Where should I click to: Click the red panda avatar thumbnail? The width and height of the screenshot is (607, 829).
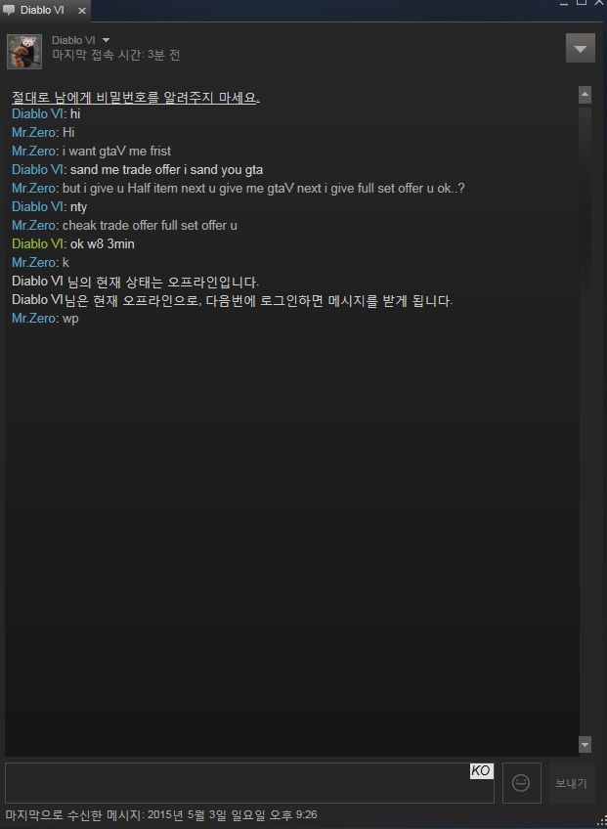(24, 51)
